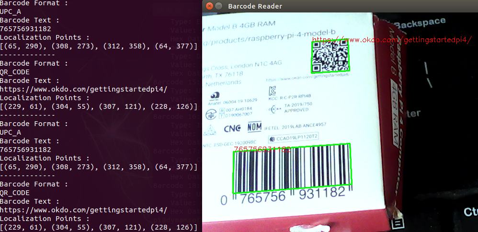
Task: Click the CNC logo on the label
Action: pyautogui.click(x=233, y=129)
